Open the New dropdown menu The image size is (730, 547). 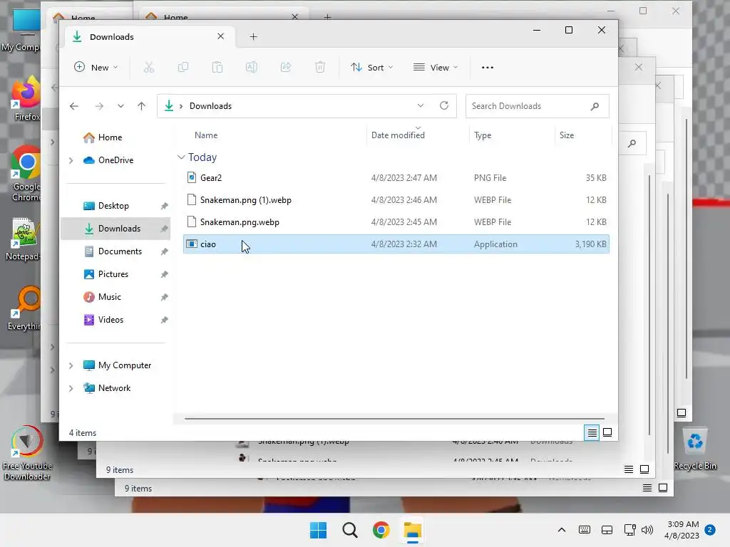click(x=96, y=68)
